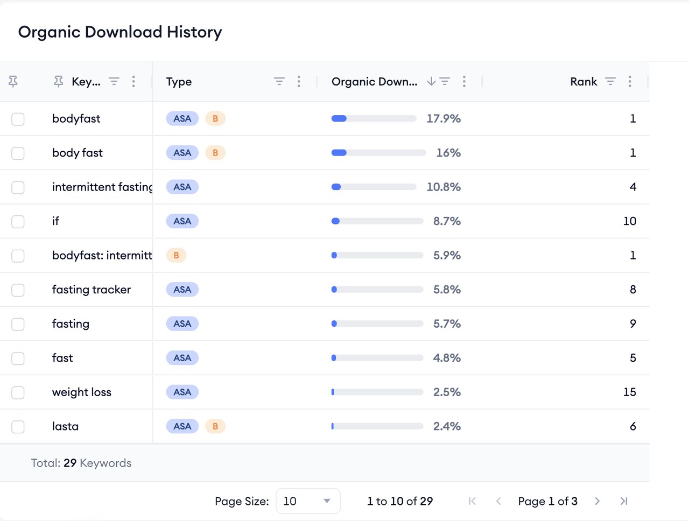Screen dimensions: 689x521
Task: Click the Organic Download History title
Action: (120, 32)
